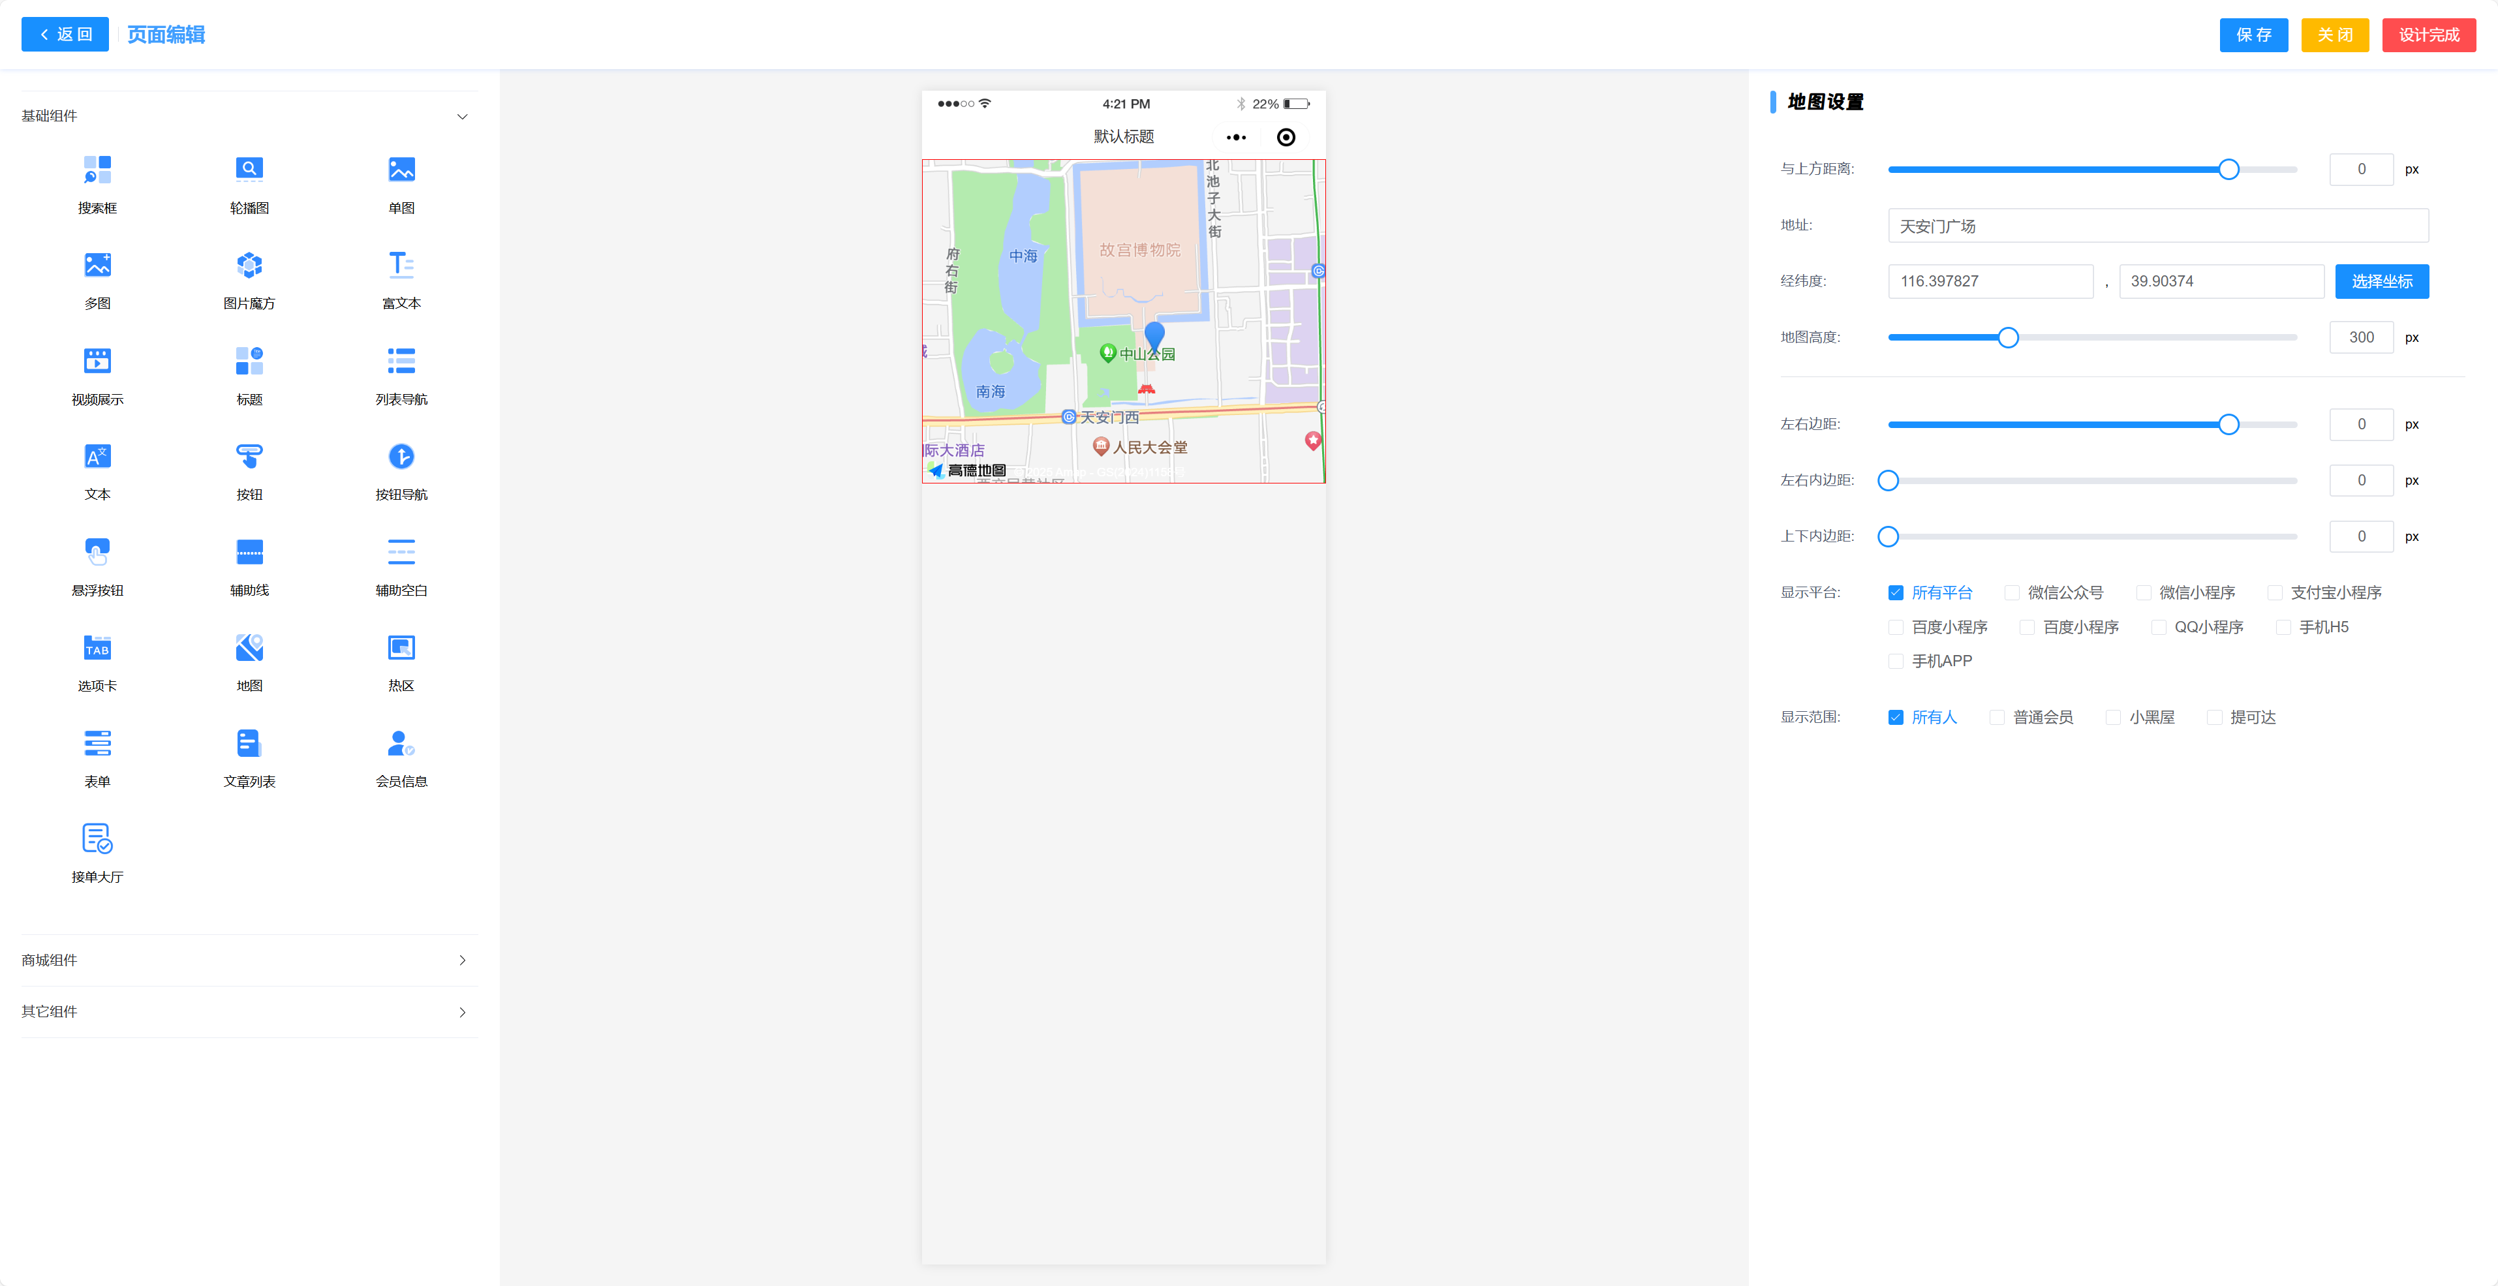
Task: Collapse the 基础组件 section
Action: (x=461, y=116)
